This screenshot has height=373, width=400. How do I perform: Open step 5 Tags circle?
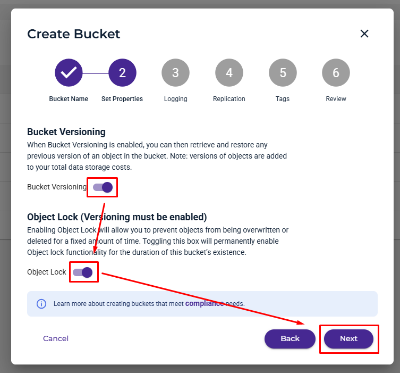(x=283, y=73)
